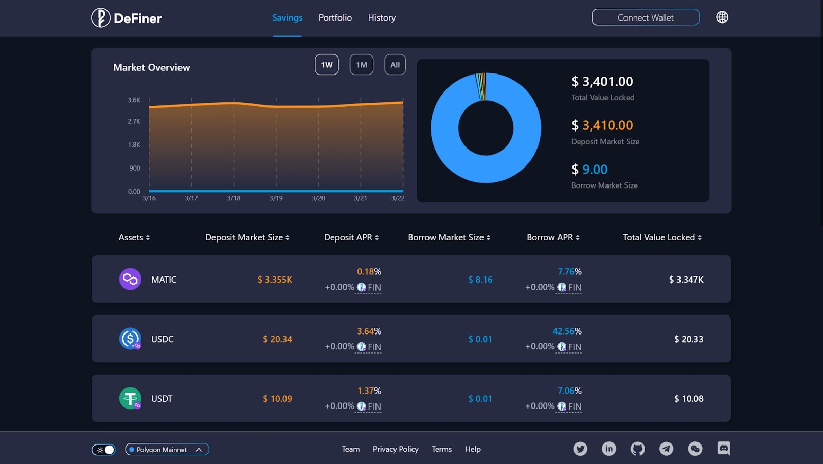Click MATIC deposit APR 0.18%
This screenshot has width=823, height=464.
tap(369, 271)
